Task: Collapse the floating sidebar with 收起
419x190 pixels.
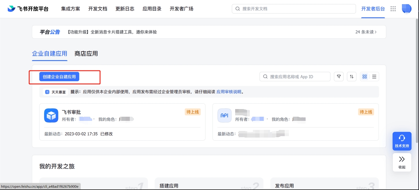Action: [x=402, y=162]
